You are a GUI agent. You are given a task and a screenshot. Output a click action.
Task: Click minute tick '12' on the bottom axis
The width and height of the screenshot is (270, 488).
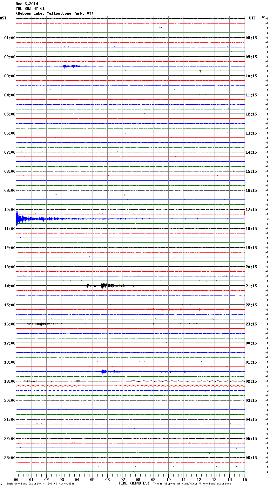(199, 479)
